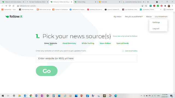
Task: Open Excel from the taskbar
Action: [48, 96]
